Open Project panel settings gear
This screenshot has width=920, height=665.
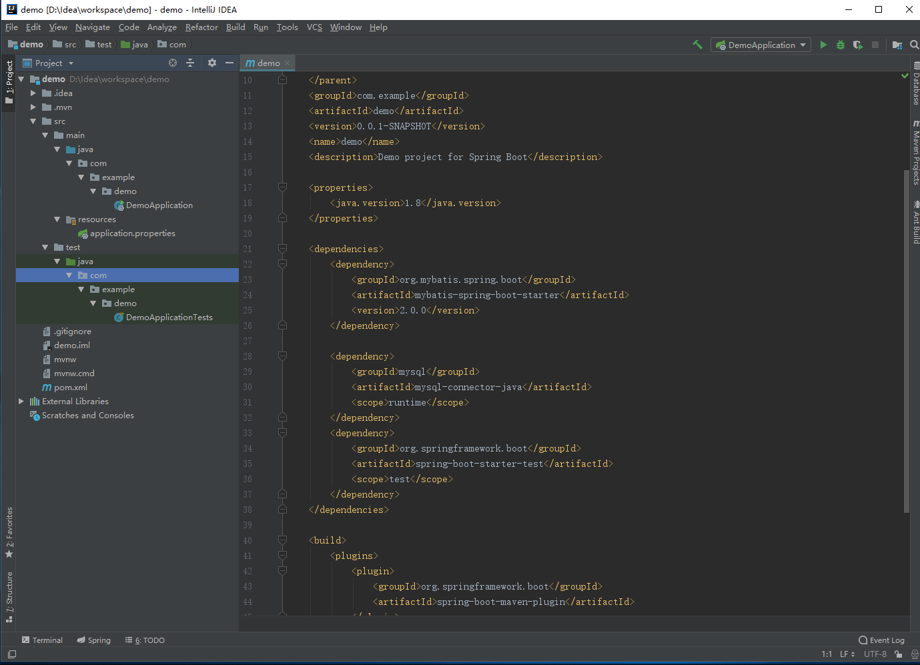point(212,63)
